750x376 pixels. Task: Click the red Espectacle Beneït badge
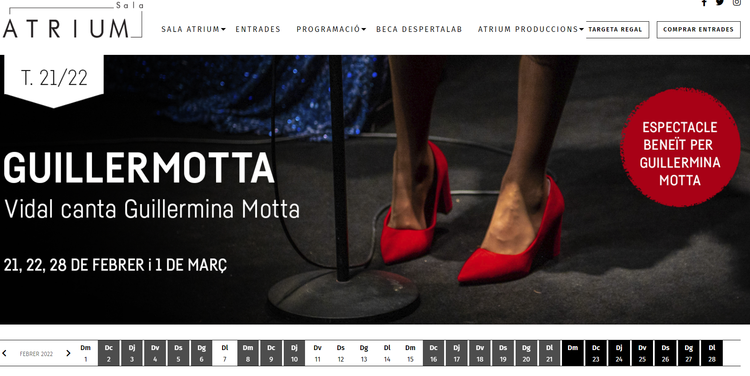(x=680, y=148)
